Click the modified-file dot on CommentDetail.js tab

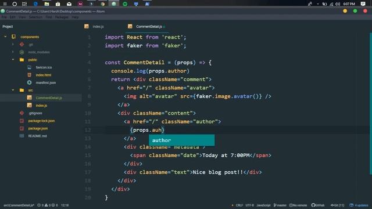[164, 27]
